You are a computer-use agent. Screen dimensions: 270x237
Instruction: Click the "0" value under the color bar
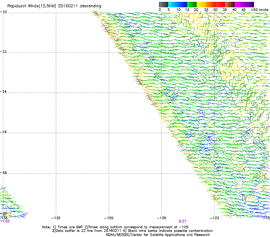click(160, 10)
